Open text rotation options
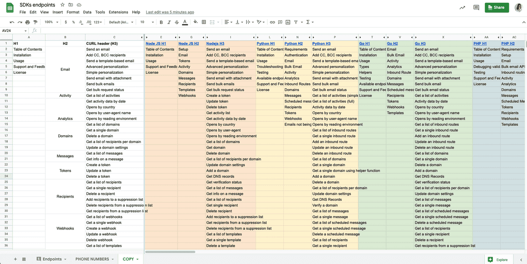Screen dimensions: 527x264 tap(260, 22)
